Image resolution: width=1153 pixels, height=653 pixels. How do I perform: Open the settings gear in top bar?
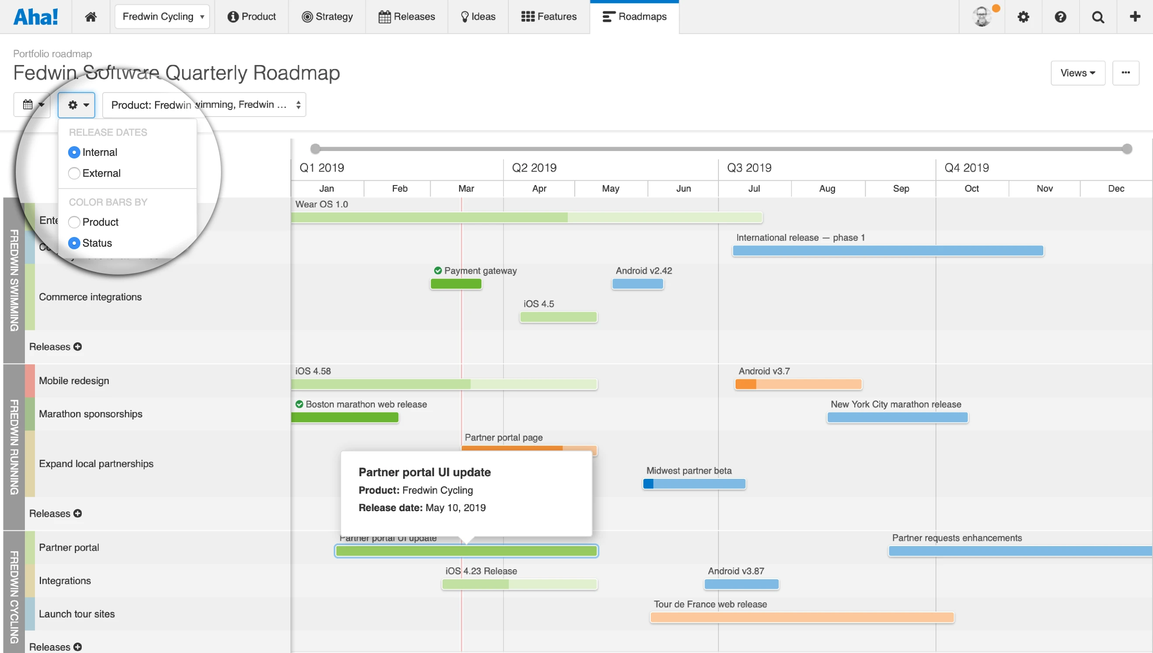pos(1023,17)
